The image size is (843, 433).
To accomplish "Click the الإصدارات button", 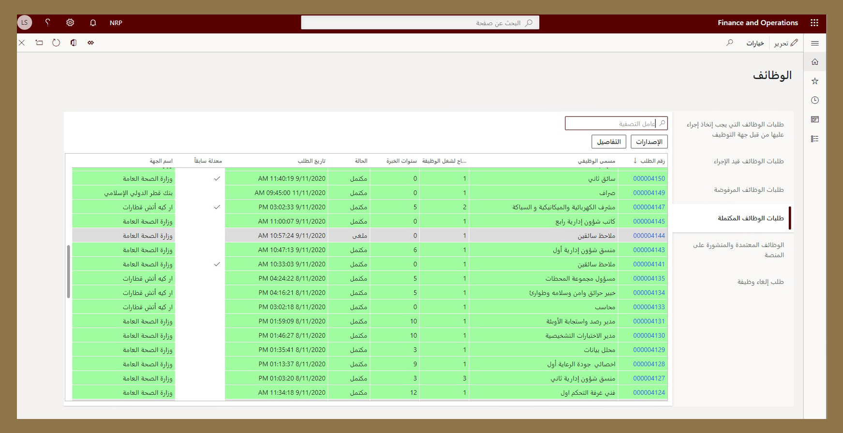I will (649, 142).
